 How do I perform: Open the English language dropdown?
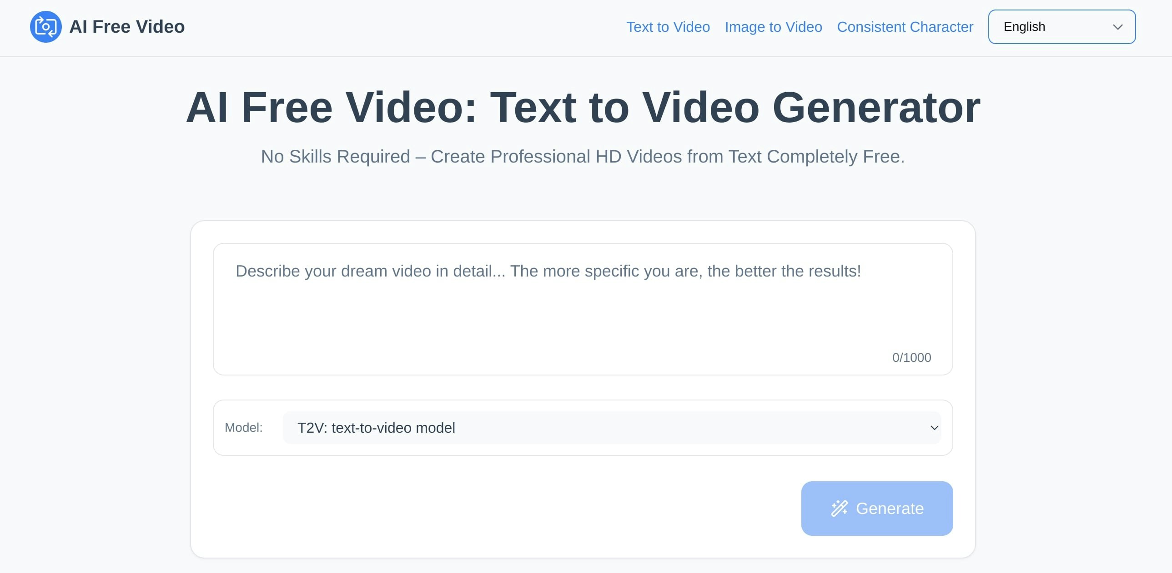[x=1061, y=27]
